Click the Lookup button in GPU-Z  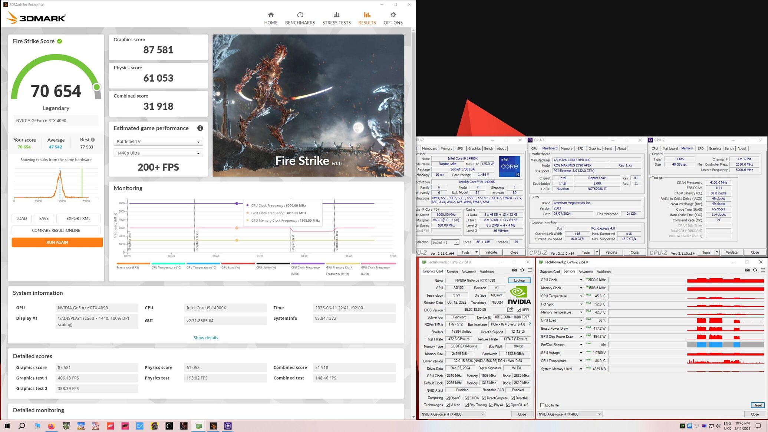click(519, 281)
